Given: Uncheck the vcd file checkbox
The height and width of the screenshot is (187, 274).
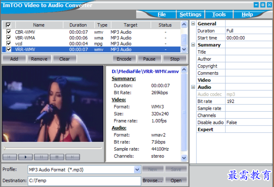Looking at the screenshot, I should tap(8, 43).
